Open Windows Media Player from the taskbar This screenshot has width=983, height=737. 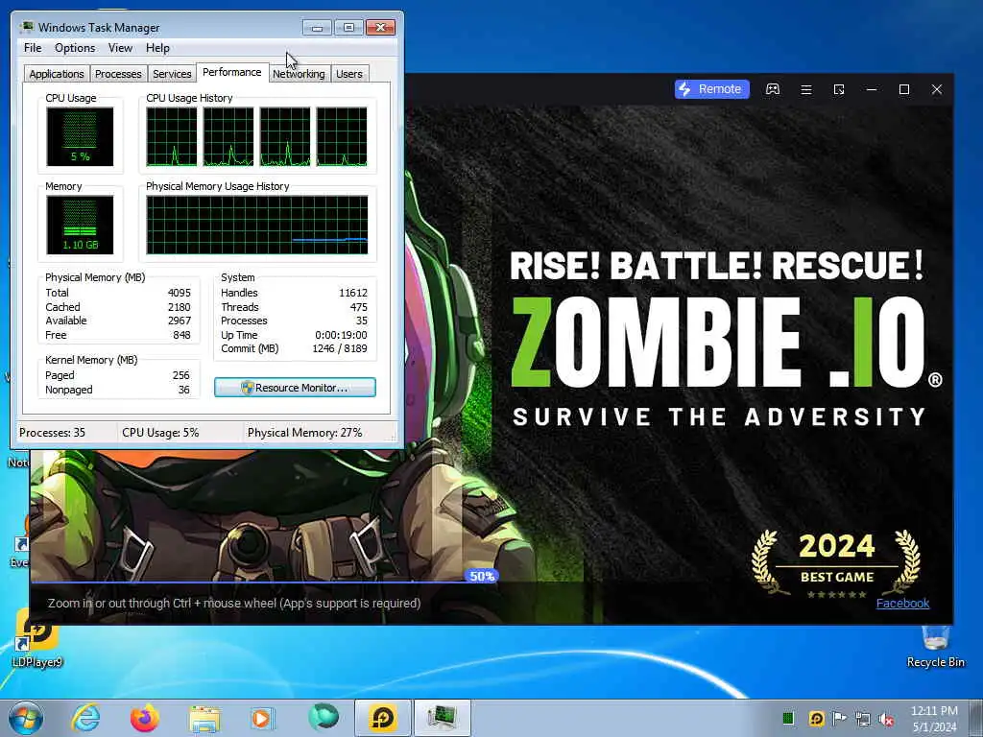coord(263,718)
